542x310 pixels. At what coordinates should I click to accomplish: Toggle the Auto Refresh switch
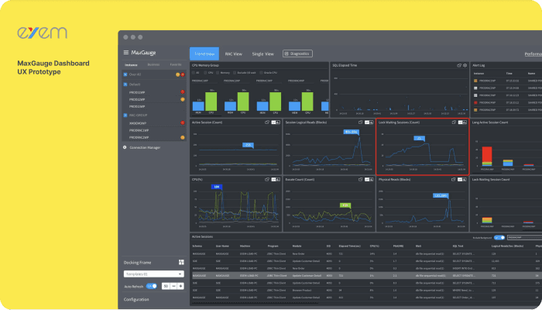152,286
